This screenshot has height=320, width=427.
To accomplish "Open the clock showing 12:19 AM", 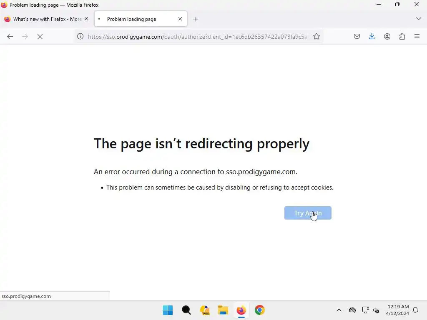I will [397, 310].
